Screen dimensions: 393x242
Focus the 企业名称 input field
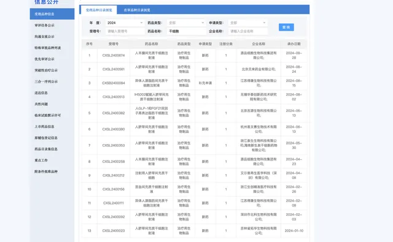coord(247,31)
